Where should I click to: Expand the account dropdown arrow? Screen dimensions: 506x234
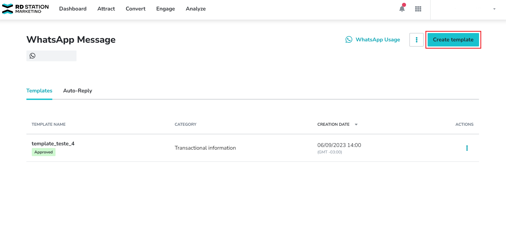click(494, 9)
